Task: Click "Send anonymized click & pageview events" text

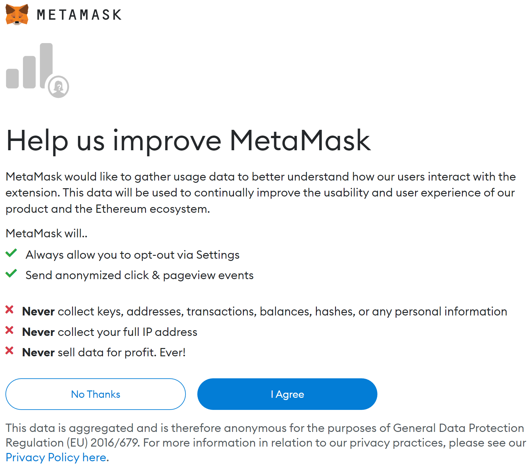Action: 139,275
